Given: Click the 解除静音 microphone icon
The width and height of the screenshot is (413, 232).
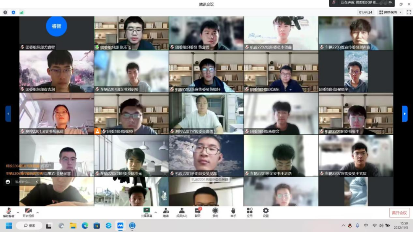Looking at the screenshot, I should (x=8, y=211).
